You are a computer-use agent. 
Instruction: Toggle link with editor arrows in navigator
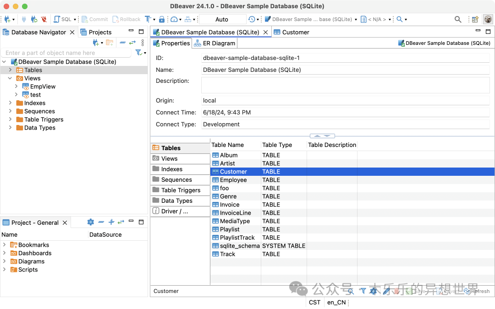132,43
